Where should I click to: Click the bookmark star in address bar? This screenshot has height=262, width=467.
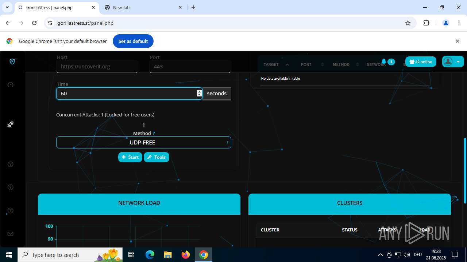408,23
